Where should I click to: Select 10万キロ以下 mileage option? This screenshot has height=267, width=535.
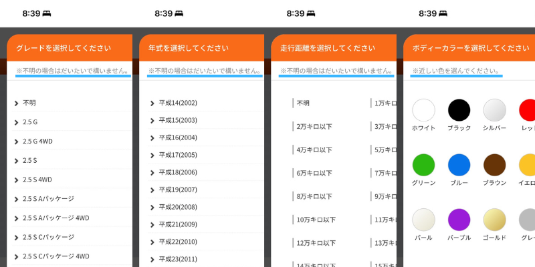coord(316,220)
